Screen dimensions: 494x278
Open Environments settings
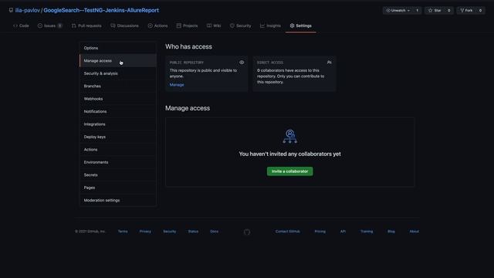[118, 162]
